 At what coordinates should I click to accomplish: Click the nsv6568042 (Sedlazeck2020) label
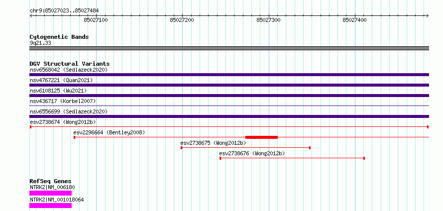[69, 70]
